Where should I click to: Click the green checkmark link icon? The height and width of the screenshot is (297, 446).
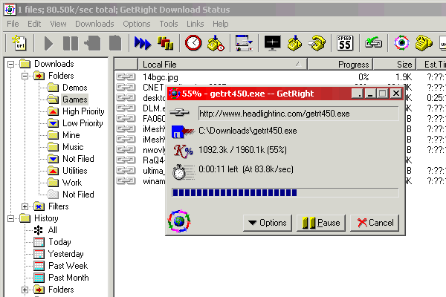pyautogui.click(x=373, y=43)
